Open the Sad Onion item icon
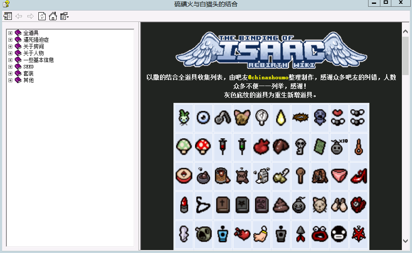Viewport: 412px width, 253px height. pos(184,118)
